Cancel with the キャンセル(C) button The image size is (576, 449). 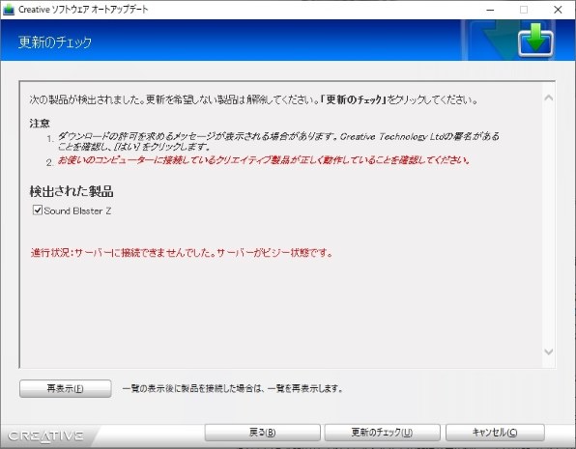click(x=495, y=433)
